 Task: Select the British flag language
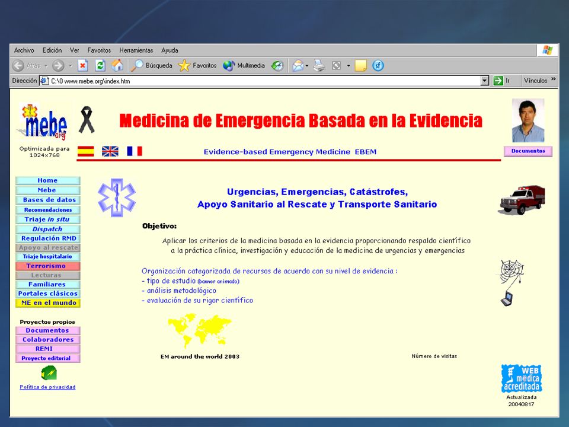pos(110,151)
